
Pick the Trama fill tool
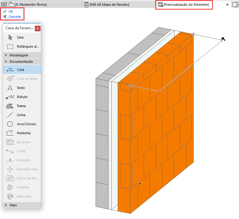click(x=22, y=106)
